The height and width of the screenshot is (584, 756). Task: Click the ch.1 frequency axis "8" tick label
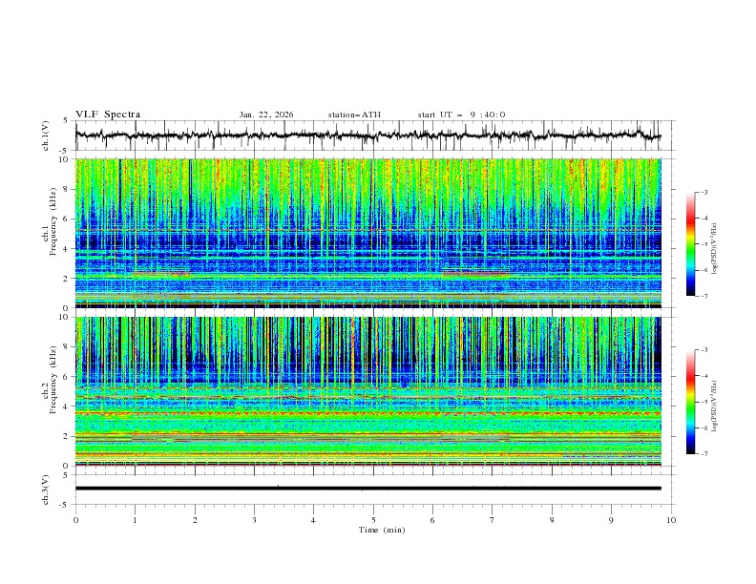click(x=67, y=189)
